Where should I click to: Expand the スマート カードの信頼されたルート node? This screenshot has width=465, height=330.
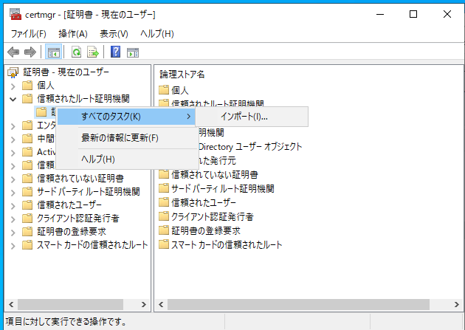[13, 246]
